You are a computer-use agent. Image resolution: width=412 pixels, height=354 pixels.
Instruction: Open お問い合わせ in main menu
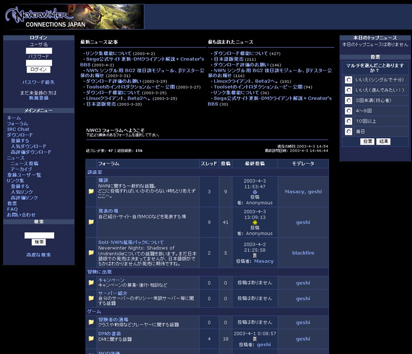click(x=21, y=215)
